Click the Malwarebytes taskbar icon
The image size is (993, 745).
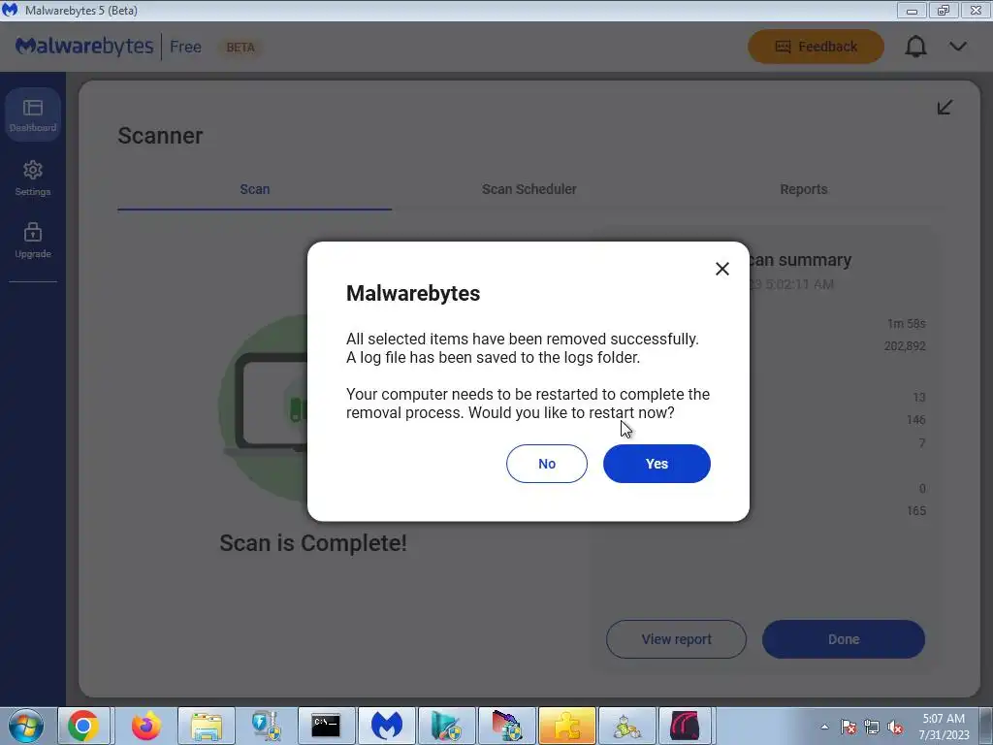point(387,726)
